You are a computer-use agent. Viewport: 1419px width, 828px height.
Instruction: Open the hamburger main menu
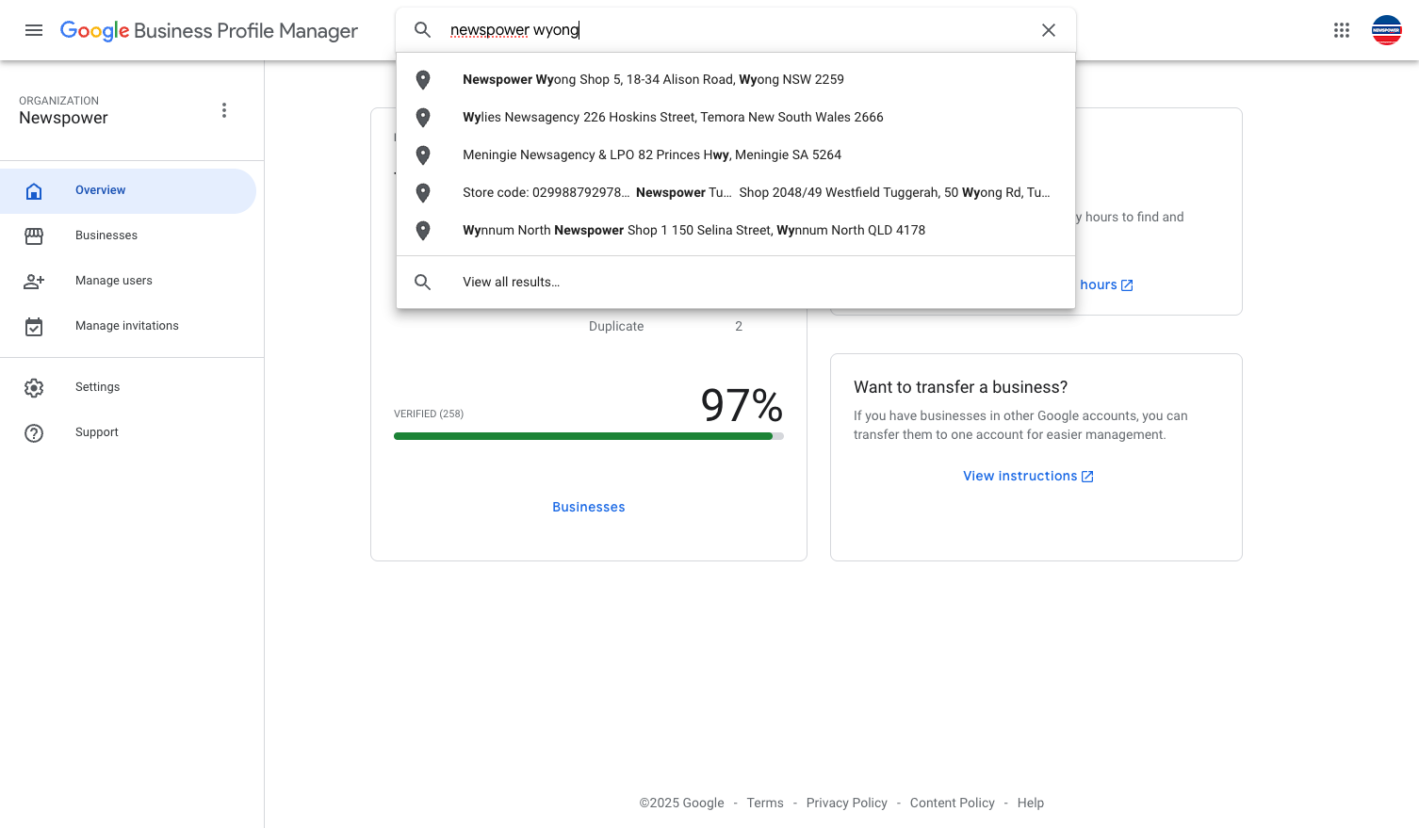pyautogui.click(x=34, y=30)
